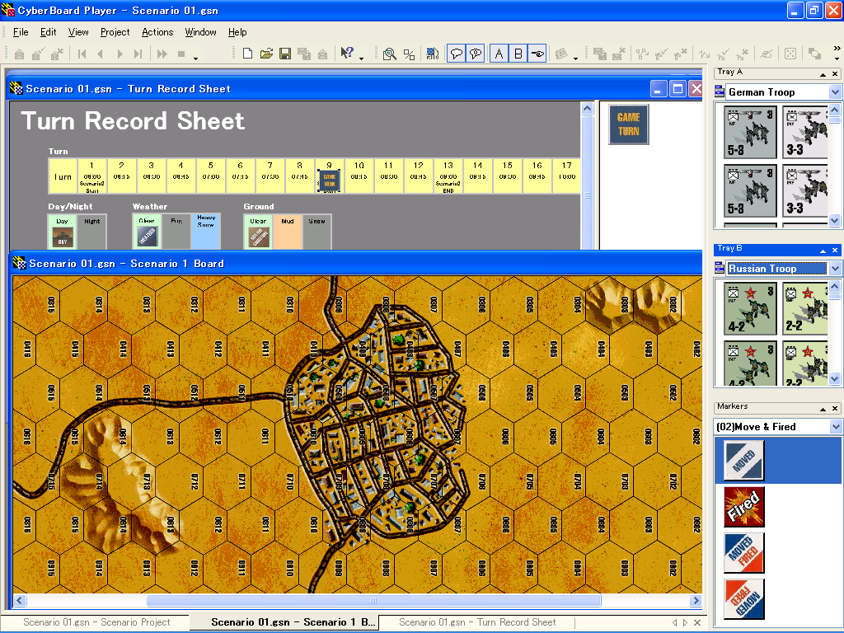Toggle the Tray B toolbar button

(518, 54)
